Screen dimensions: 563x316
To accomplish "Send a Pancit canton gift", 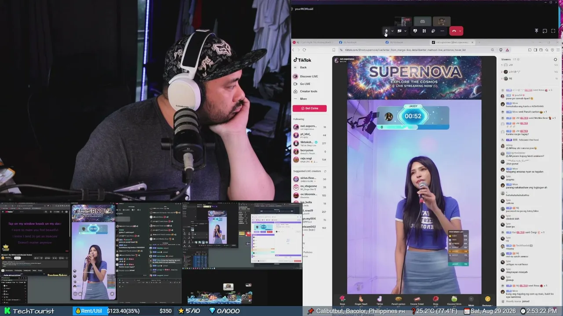I will (x=398, y=301).
